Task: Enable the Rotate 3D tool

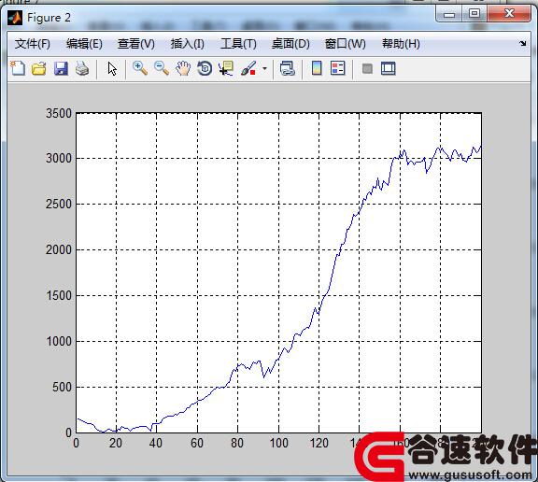Action: point(205,68)
